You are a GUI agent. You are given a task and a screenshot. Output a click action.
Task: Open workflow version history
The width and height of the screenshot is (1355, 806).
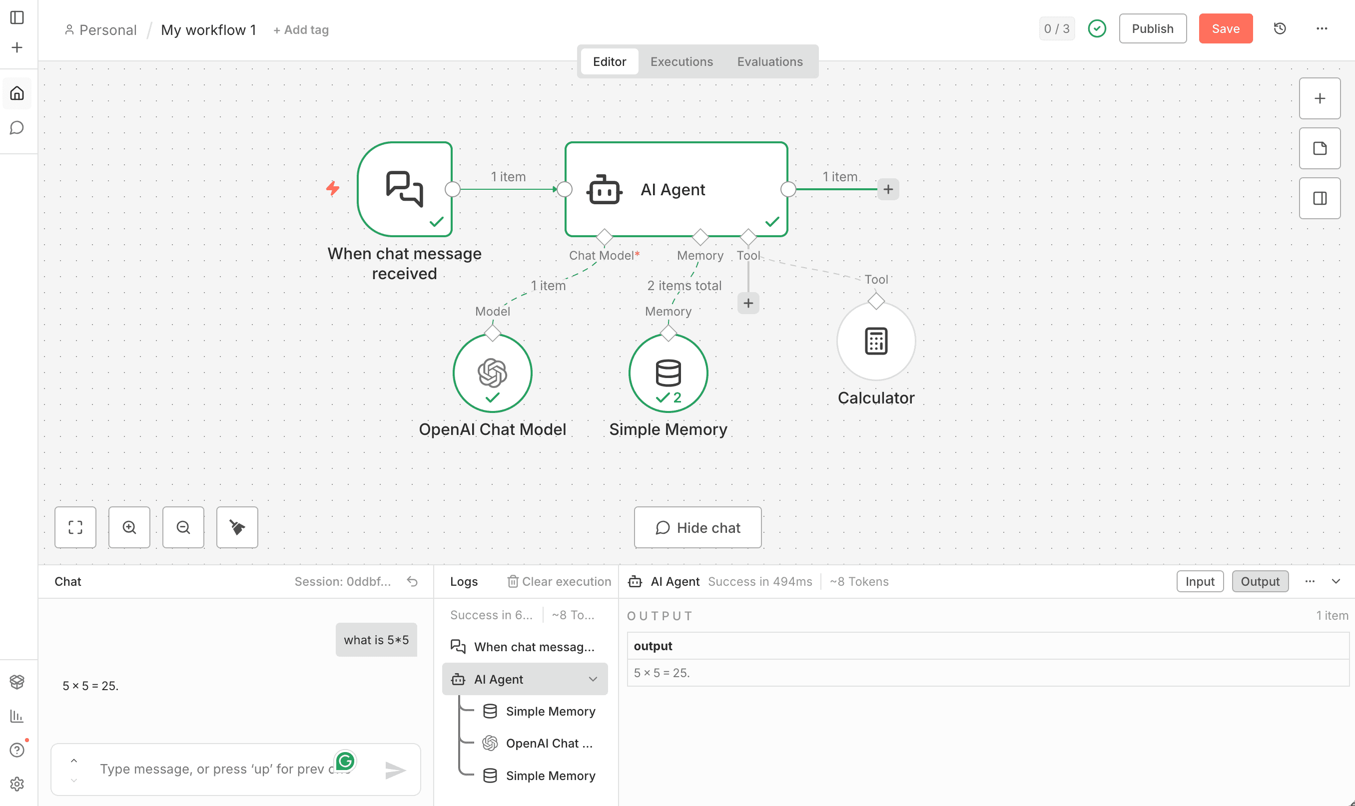1280,28
